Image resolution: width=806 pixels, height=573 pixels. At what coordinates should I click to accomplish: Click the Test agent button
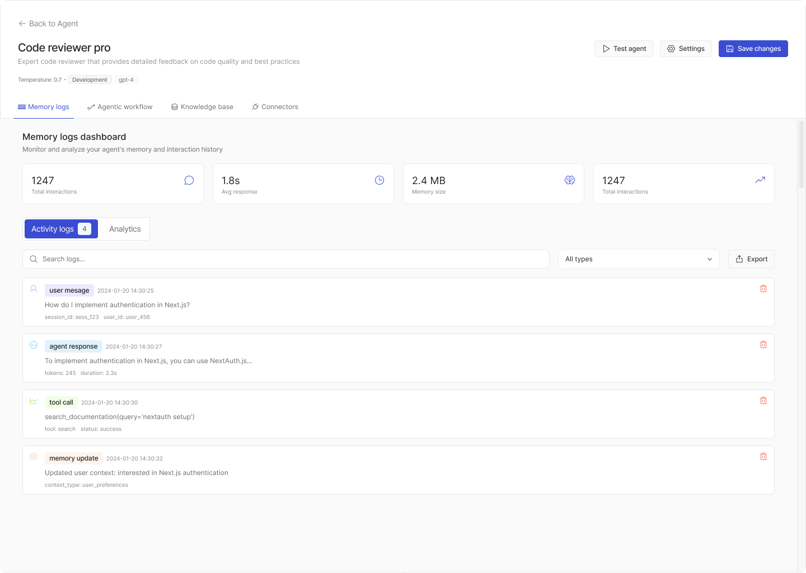[624, 49]
